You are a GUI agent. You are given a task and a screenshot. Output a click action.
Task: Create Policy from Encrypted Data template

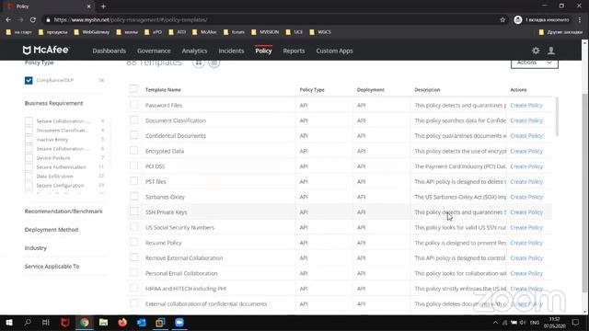point(526,151)
